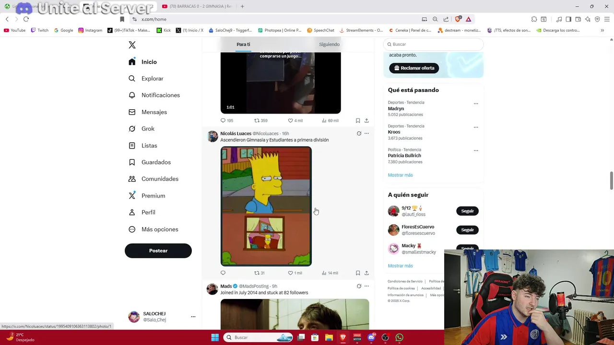Open the X logo home icon
The height and width of the screenshot is (345, 614).
coord(132,45)
